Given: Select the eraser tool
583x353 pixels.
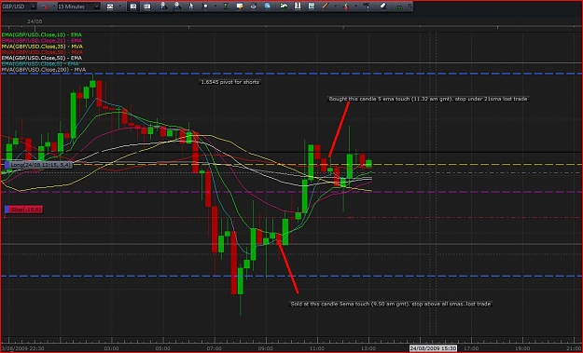Looking at the screenshot, I should 383,7.
